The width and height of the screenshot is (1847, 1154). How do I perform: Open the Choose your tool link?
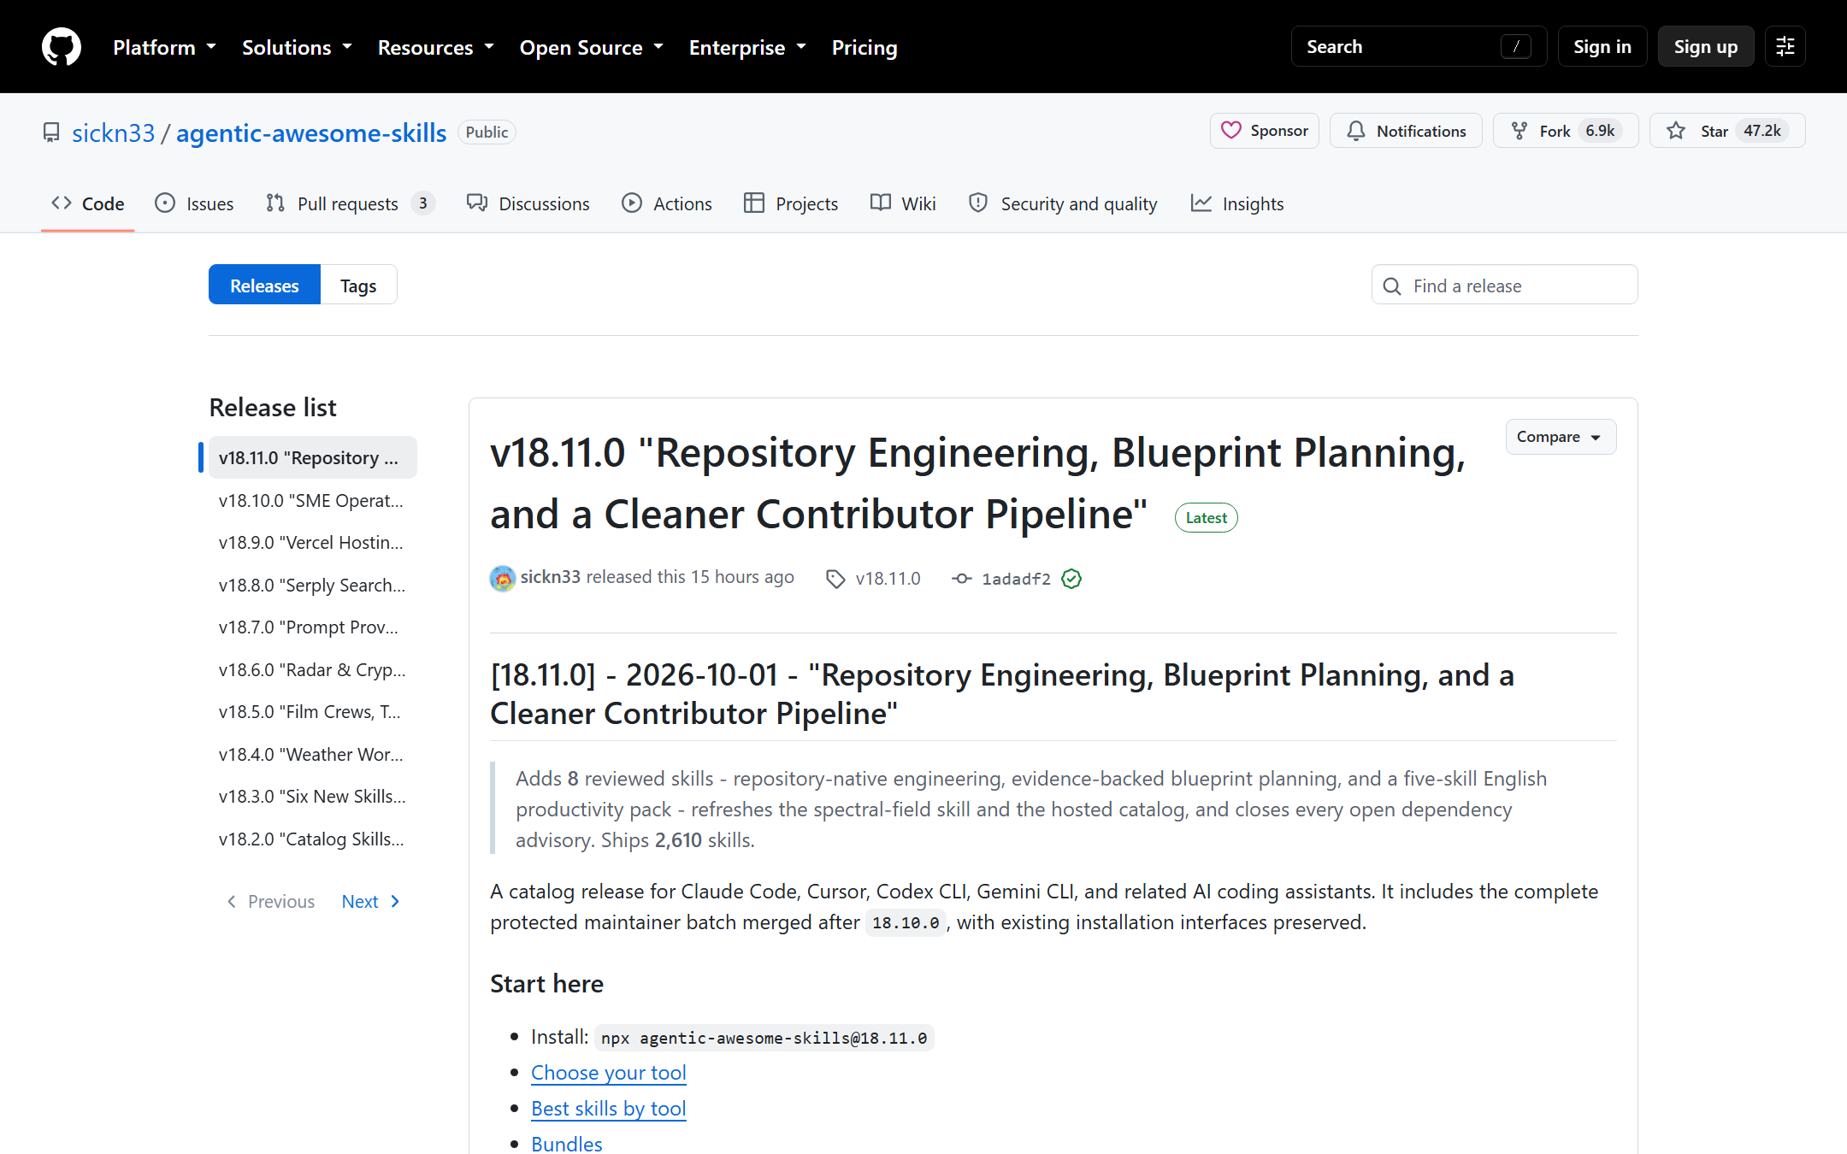point(609,1072)
